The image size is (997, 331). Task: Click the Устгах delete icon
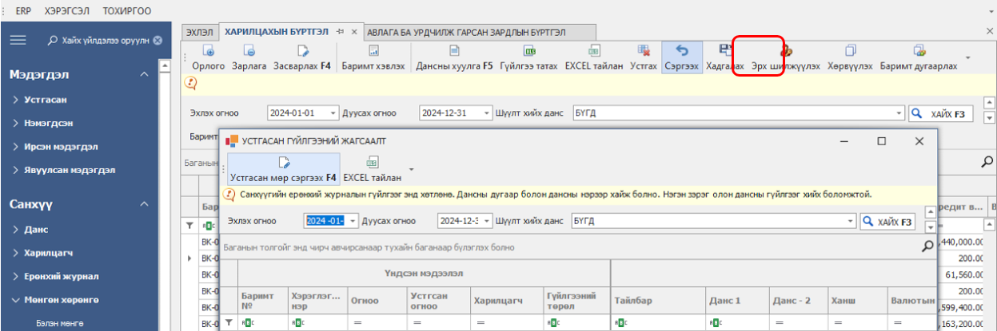(x=644, y=50)
